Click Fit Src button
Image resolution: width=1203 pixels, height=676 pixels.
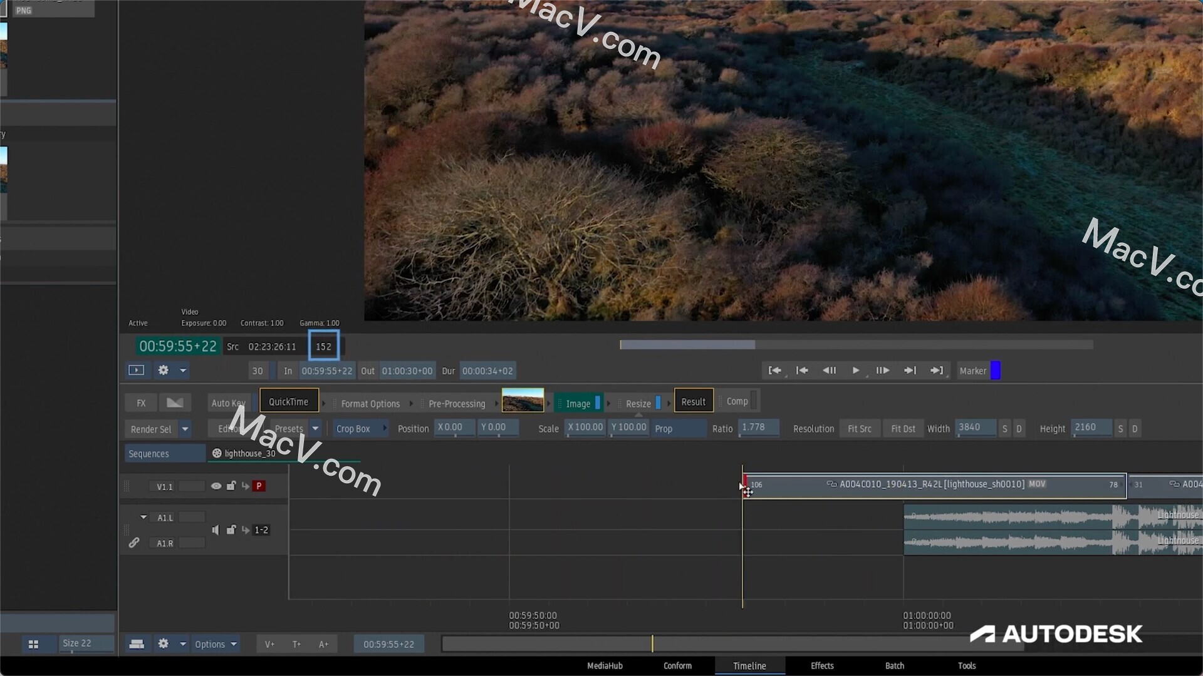[x=860, y=429]
